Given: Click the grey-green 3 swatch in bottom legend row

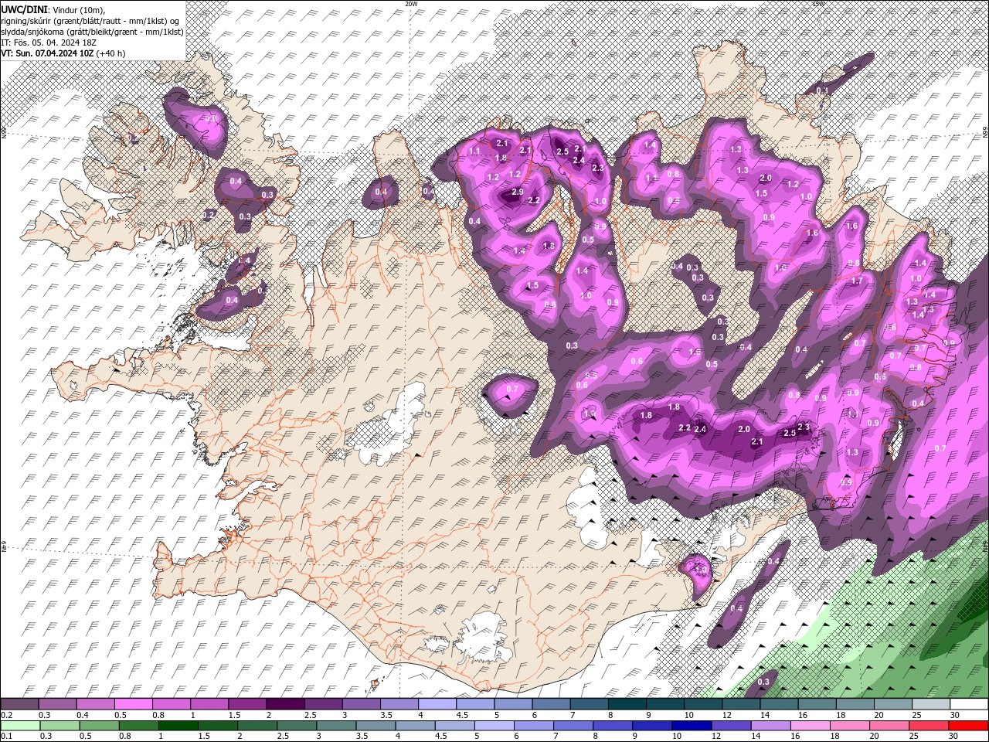Looking at the screenshot, I should (336, 726).
